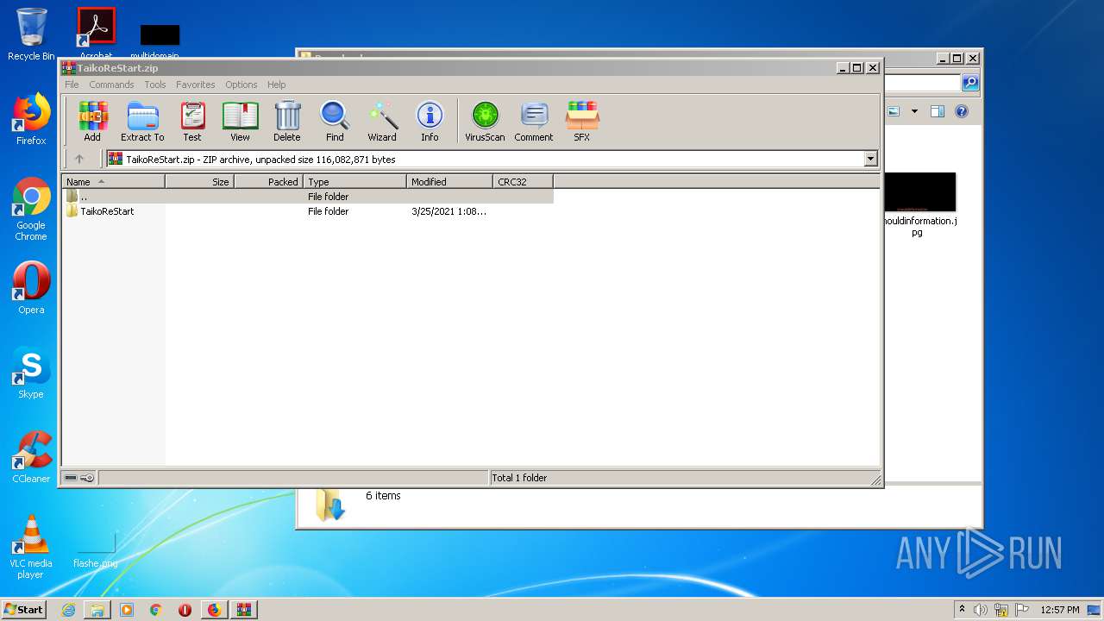Click the VLC media player desktop shortcut
This screenshot has width=1104, height=621.
tap(31, 547)
